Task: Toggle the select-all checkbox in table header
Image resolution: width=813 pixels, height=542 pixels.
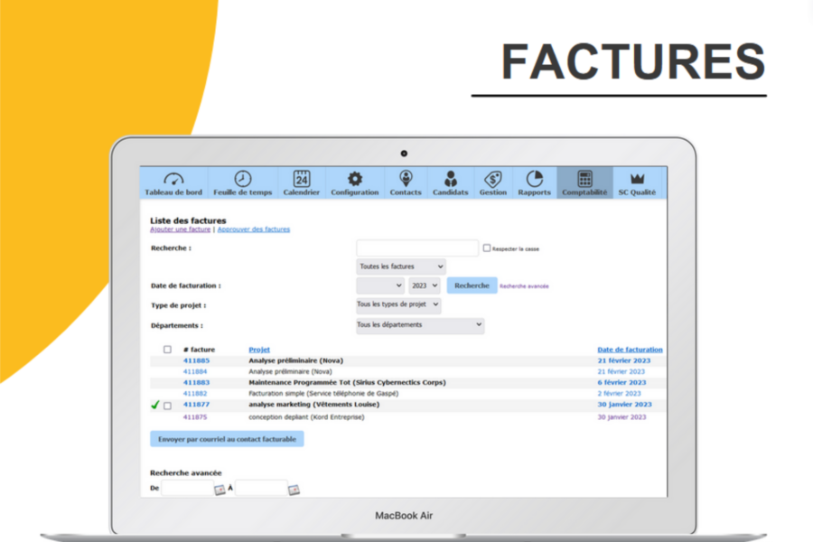Action: click(167, 350)
